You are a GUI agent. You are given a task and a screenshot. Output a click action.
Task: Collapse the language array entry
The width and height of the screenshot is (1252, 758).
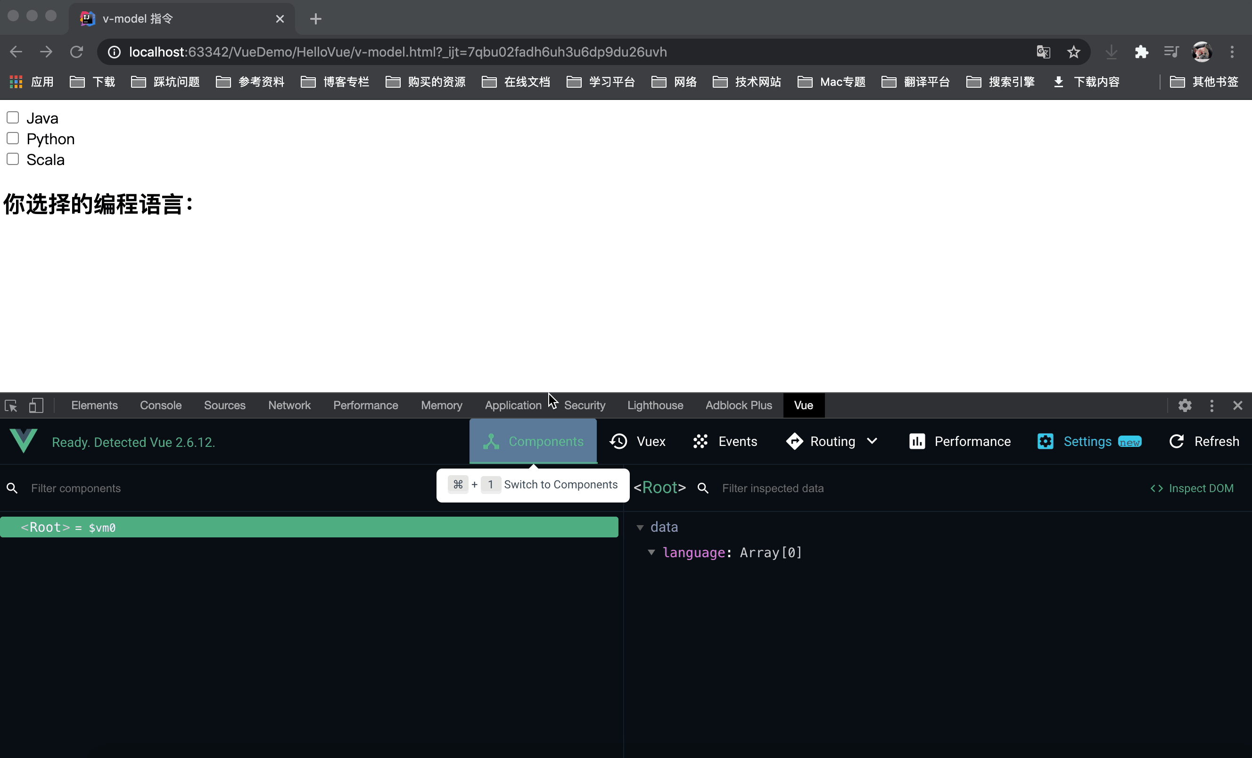click(x=651, y=552)
